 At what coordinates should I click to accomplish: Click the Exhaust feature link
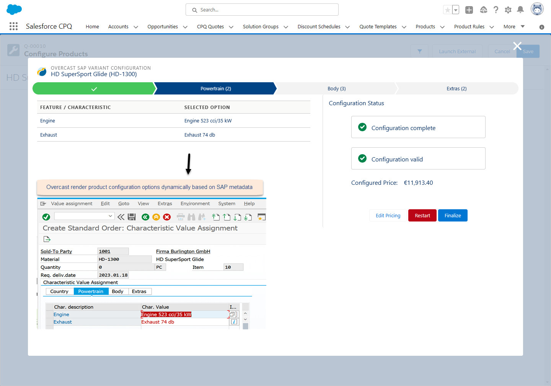(x=49, y=135)
